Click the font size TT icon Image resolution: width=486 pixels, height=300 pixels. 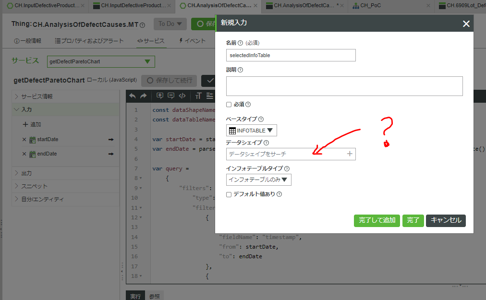[x=198, y=96]
